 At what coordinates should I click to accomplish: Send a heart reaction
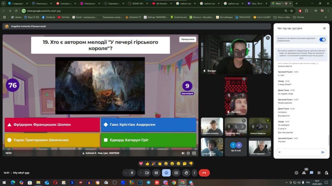coord(141,163)
